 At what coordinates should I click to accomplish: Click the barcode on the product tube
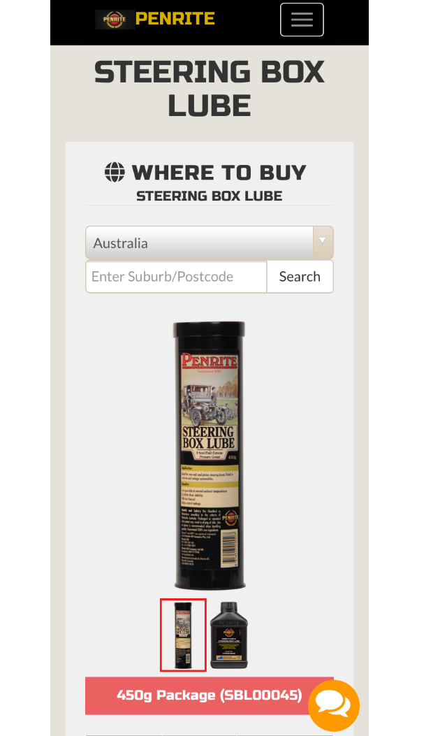(x=229, y=548)
